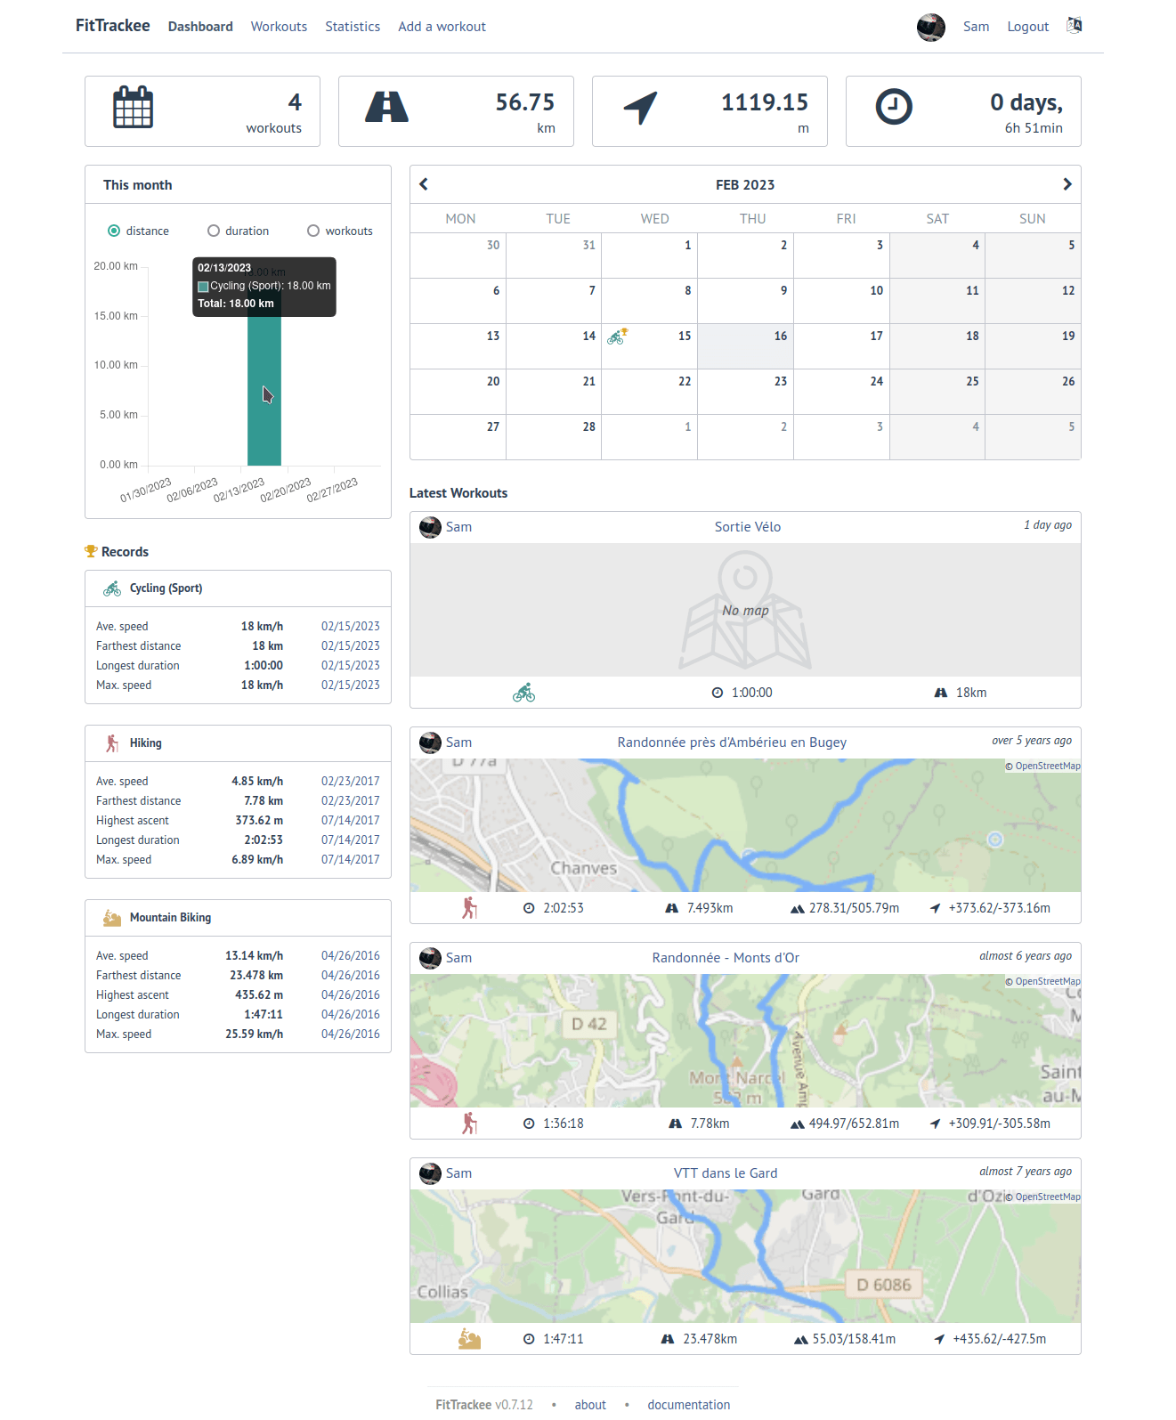Image resolution: width=1176 pixels, height=1420 pixels.
Task: Click the clock icon on duration card
Action: pos(894,107)
